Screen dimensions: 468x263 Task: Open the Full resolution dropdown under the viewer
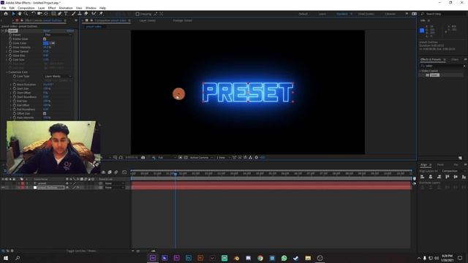point(167,158)
